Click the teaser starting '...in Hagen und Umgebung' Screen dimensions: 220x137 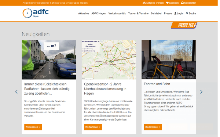pyautogui.click(x=169, y=101)
